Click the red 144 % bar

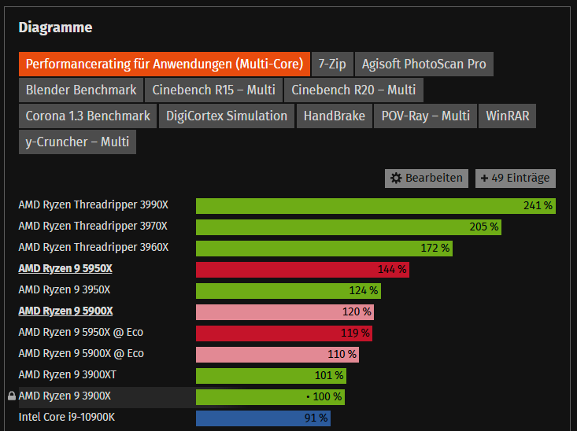302,270
